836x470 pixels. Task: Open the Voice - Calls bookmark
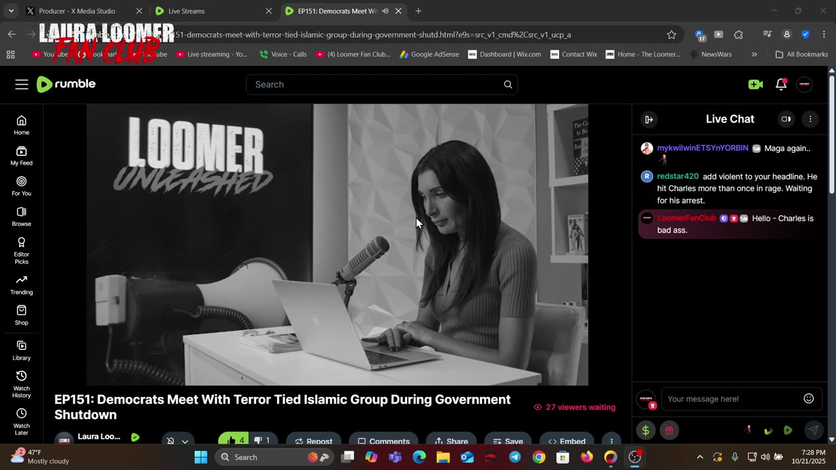tap(283, 54)
